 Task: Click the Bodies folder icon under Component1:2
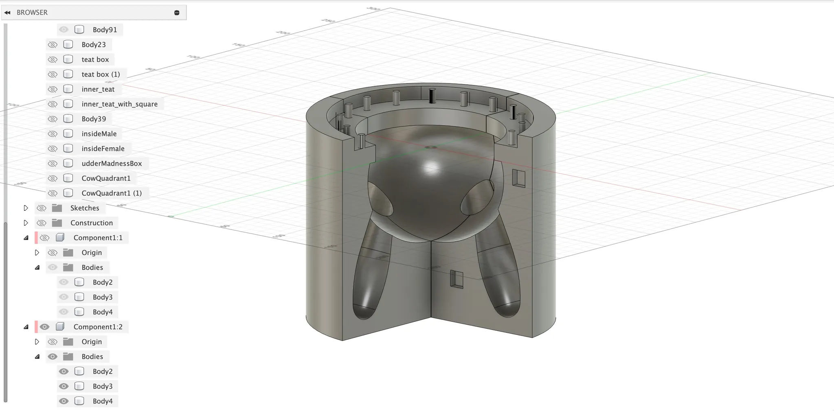coord(68,356)
